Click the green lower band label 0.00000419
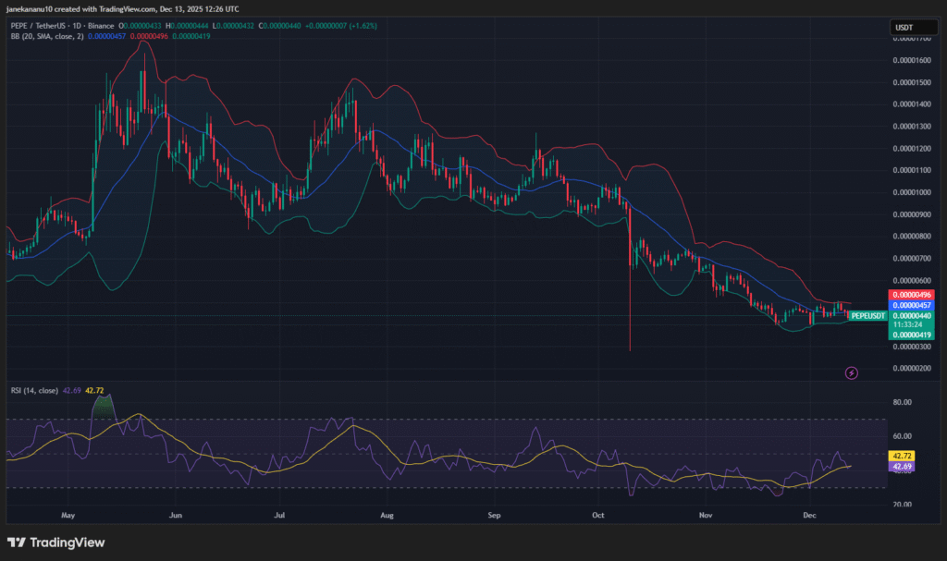Viewport: 947px width, 561px height. [912, 335]
